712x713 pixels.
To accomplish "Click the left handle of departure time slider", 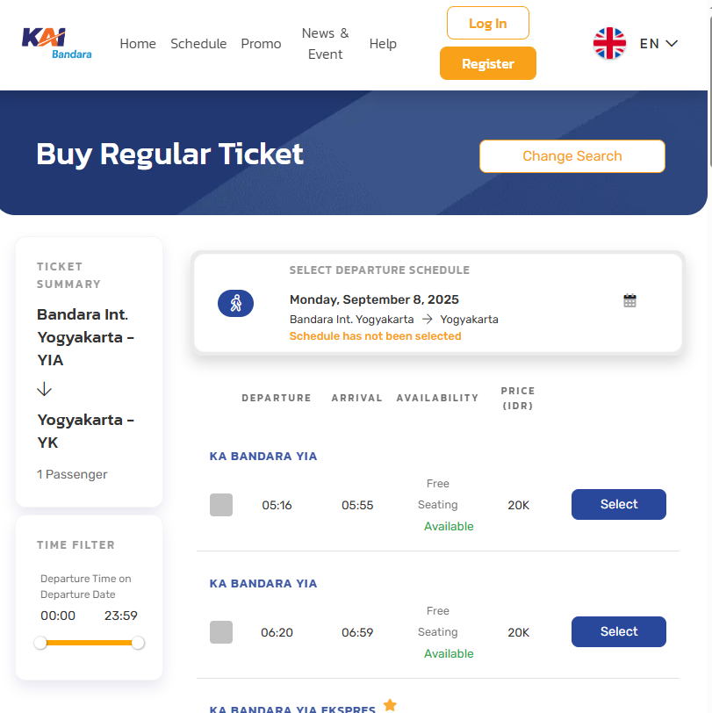I will click(40, 643).
